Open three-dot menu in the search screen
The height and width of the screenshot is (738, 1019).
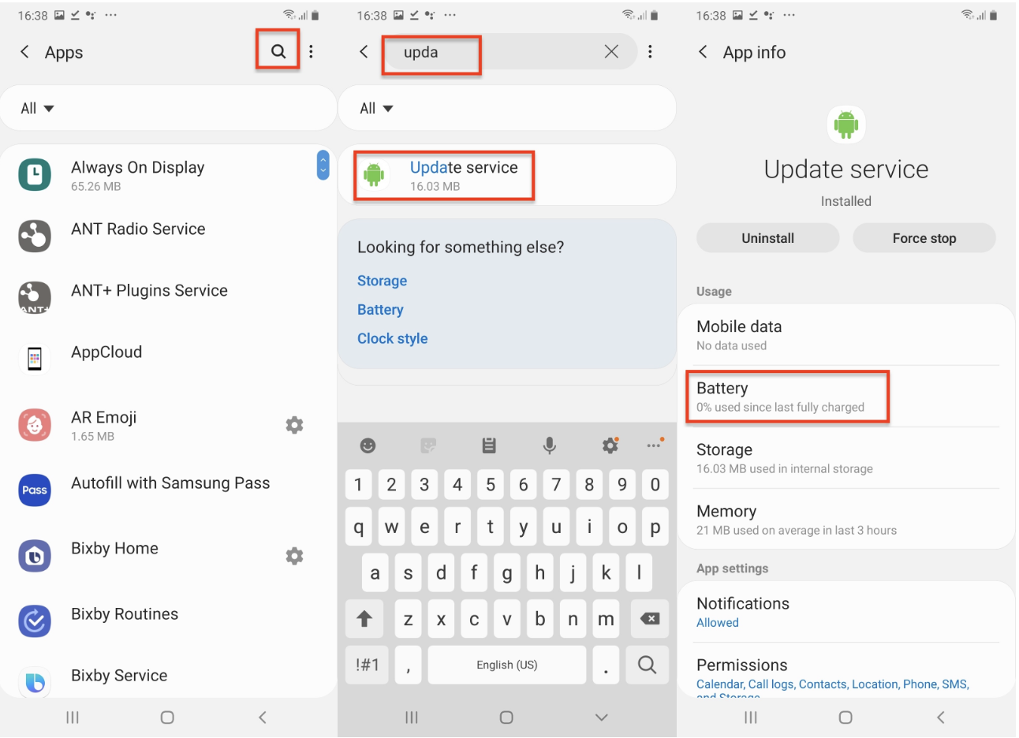pos(650,51)
